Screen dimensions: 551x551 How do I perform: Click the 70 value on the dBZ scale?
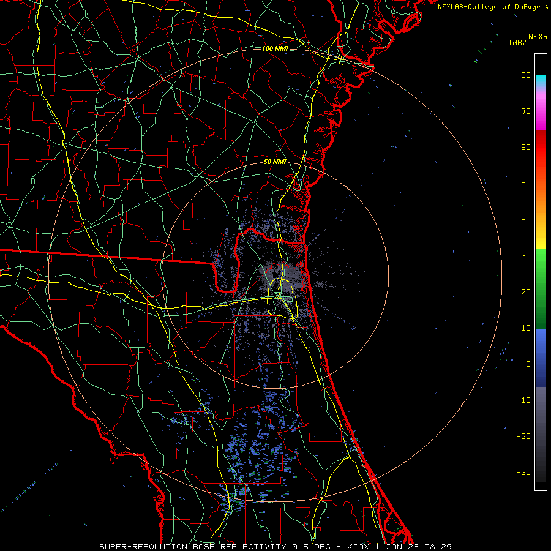[526, 111]
